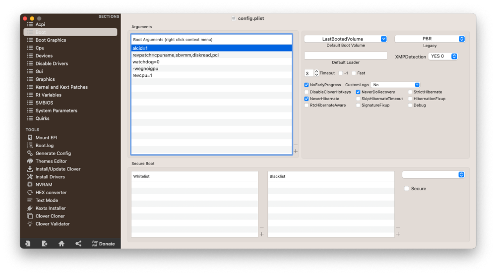Open Disable Drivers section
The width and height of the screenshot is (496, 275).
52,63
